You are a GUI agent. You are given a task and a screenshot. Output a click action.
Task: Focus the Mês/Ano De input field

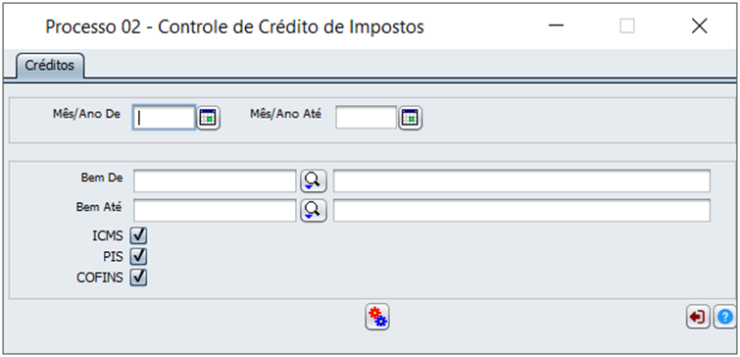coord(164,117)
